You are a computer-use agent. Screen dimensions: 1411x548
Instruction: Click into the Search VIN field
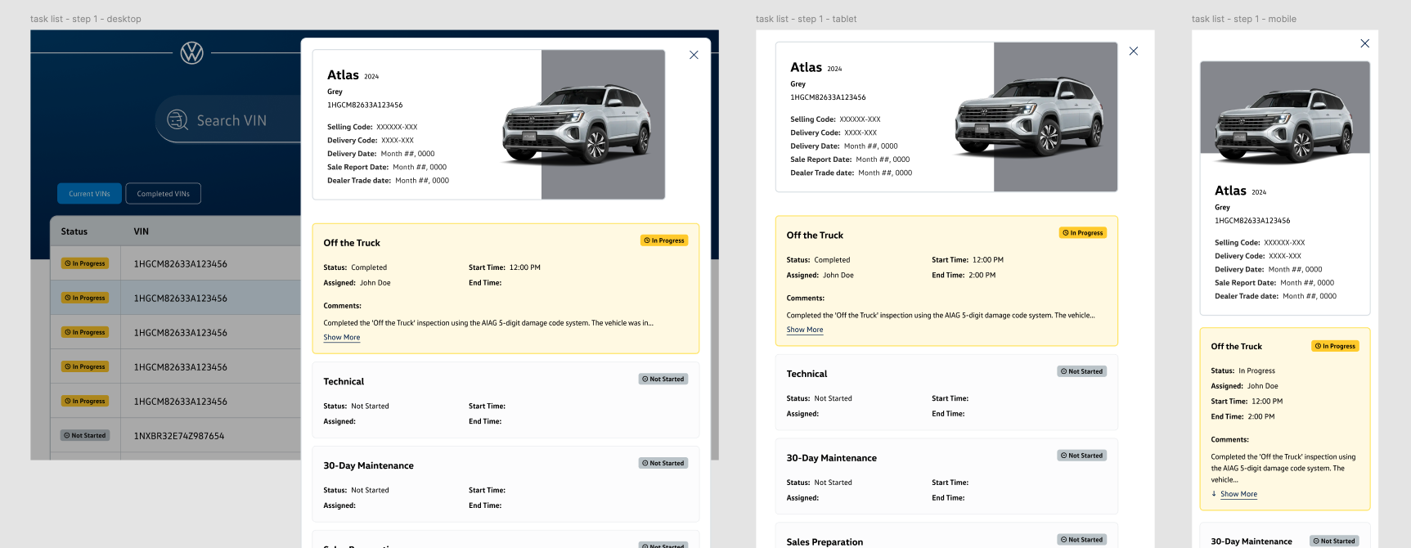(x=228, y=119)
